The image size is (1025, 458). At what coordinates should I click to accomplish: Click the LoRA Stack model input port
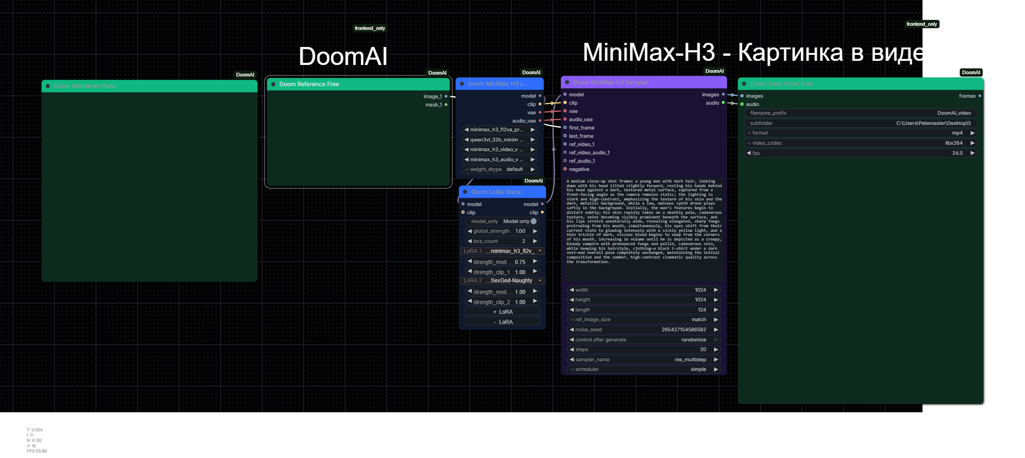coord(463,204)
